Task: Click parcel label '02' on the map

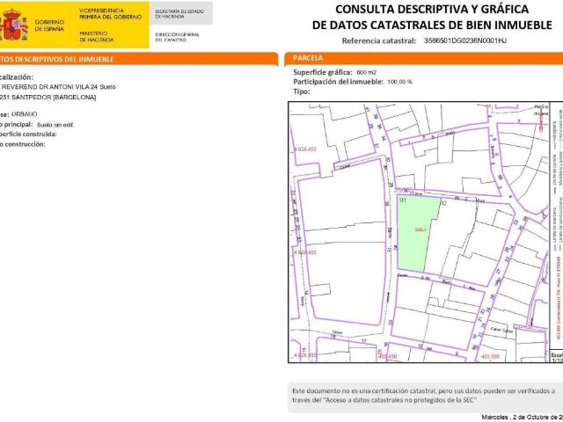Action: coord(443,203)
